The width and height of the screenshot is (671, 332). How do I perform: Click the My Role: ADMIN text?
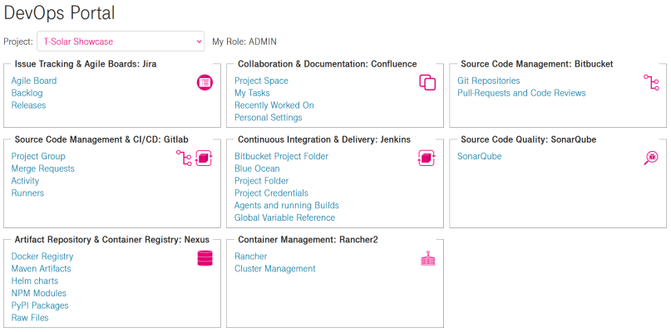tap(244, 41)
